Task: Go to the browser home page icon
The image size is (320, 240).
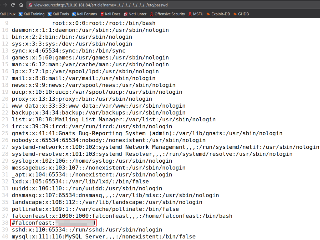Action: [x=21, y=5]
